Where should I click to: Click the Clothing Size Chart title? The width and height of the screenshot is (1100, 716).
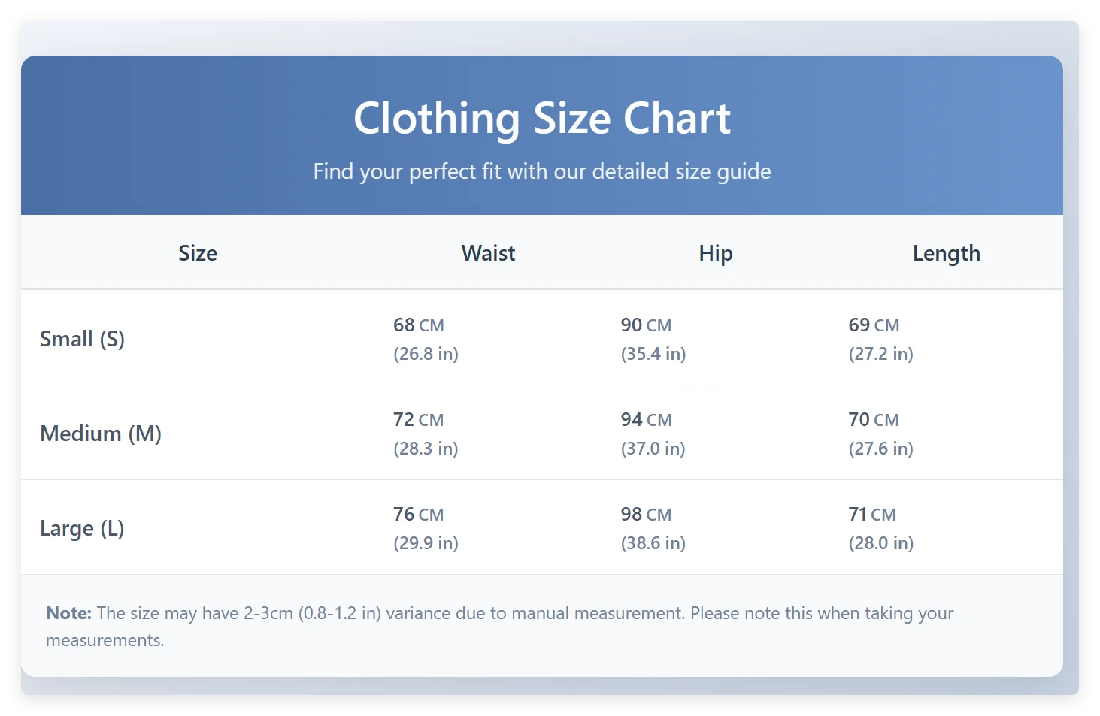click(542, 119)
